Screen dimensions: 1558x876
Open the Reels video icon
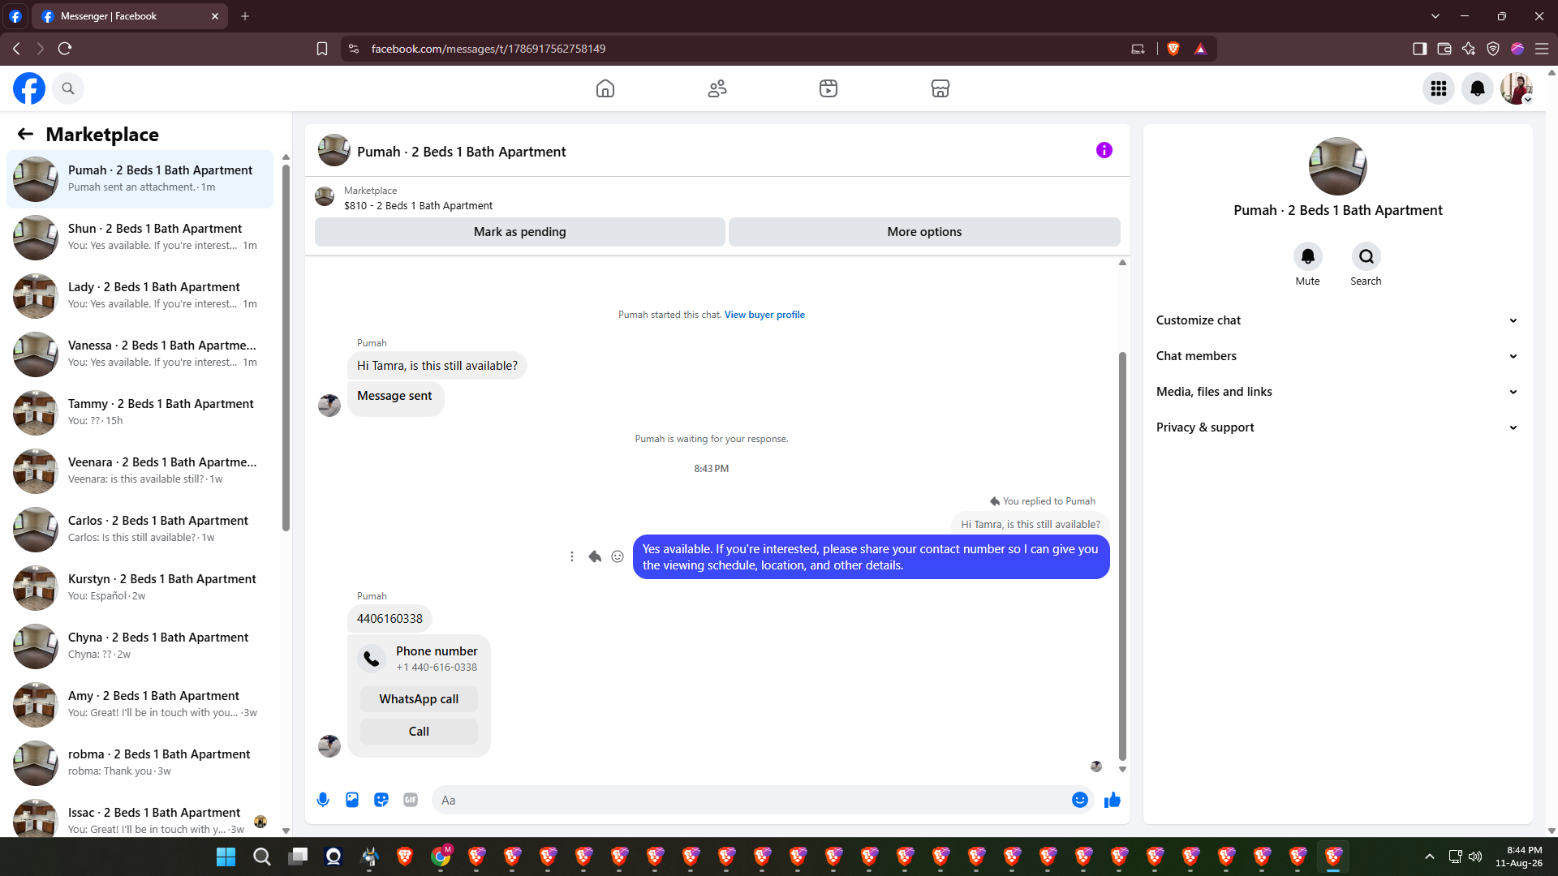[x=828, y=88]
